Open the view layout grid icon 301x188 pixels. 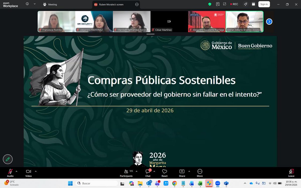[x=253, y=4]
